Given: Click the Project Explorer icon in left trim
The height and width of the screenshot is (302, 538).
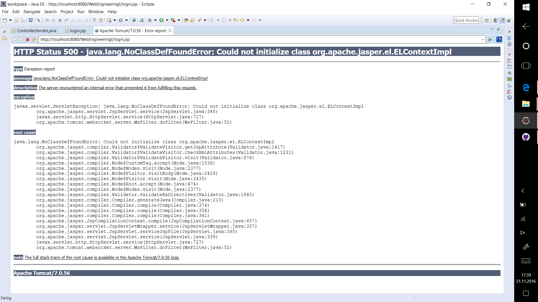Looking at the screenshot, I should tap(5, 38).
